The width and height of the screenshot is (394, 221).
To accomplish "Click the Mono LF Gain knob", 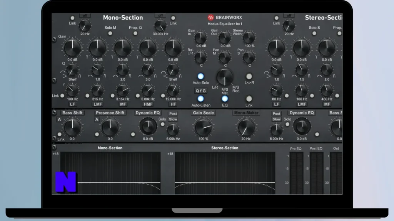I will pyautogui.click(x=72, y=48).
